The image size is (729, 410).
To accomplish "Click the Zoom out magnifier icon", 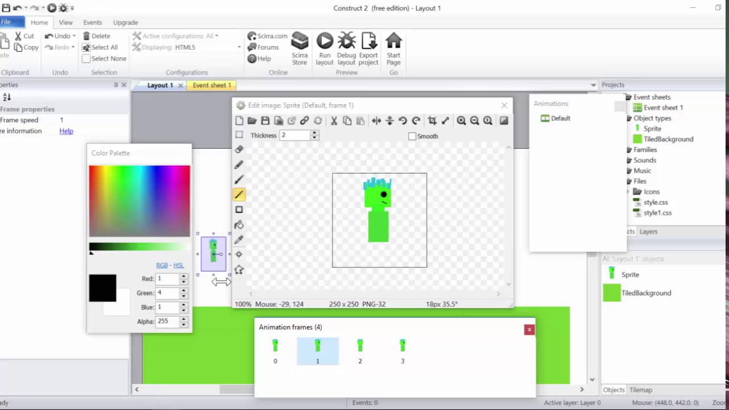I will point(474,121).
